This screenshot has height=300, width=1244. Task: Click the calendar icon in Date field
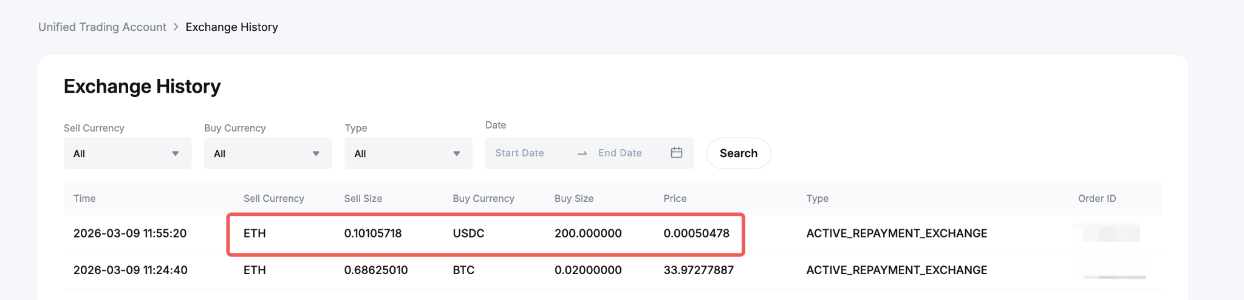point(676,153)
